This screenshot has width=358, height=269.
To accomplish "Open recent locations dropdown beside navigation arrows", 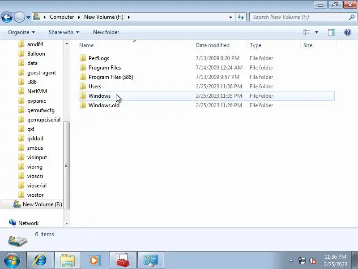I will tap(28, 17).
